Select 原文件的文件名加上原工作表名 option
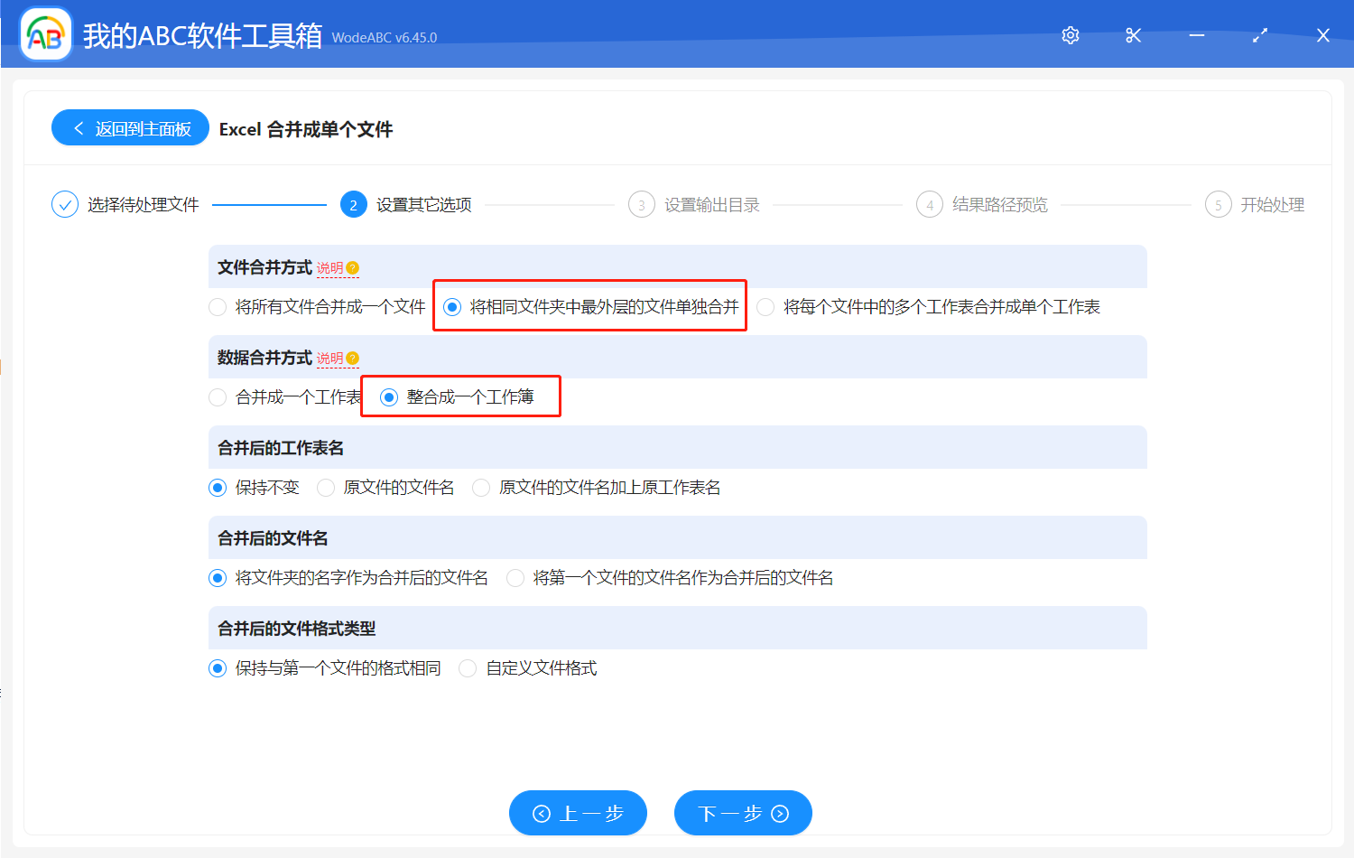This screenshot has height=858, width=1354. coord(481,487)
